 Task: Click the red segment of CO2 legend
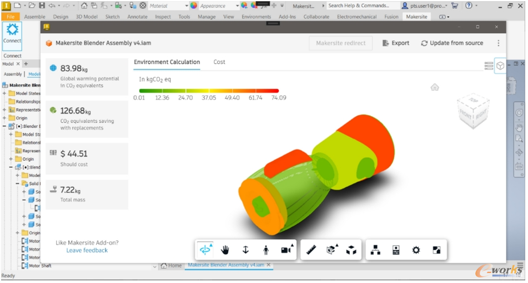[x=268, y=91]
